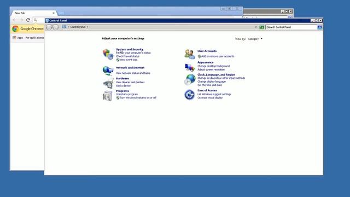
Task: Click Uninstall a program
Action: (127, 94)
